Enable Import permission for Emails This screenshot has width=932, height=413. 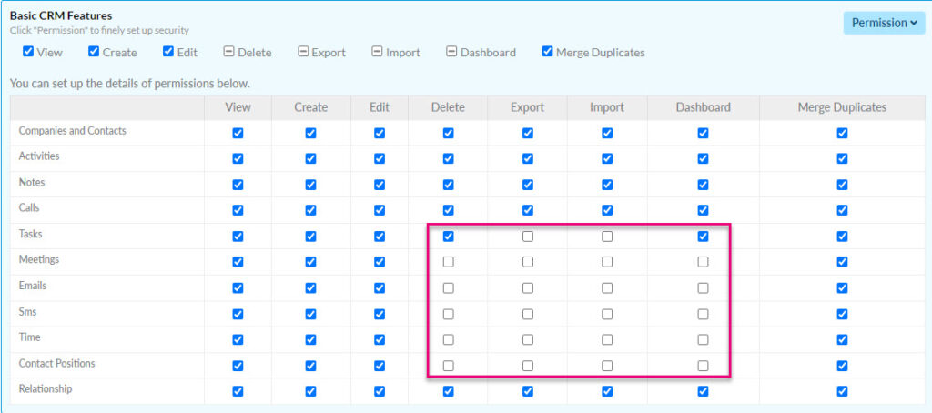point(607,288)
